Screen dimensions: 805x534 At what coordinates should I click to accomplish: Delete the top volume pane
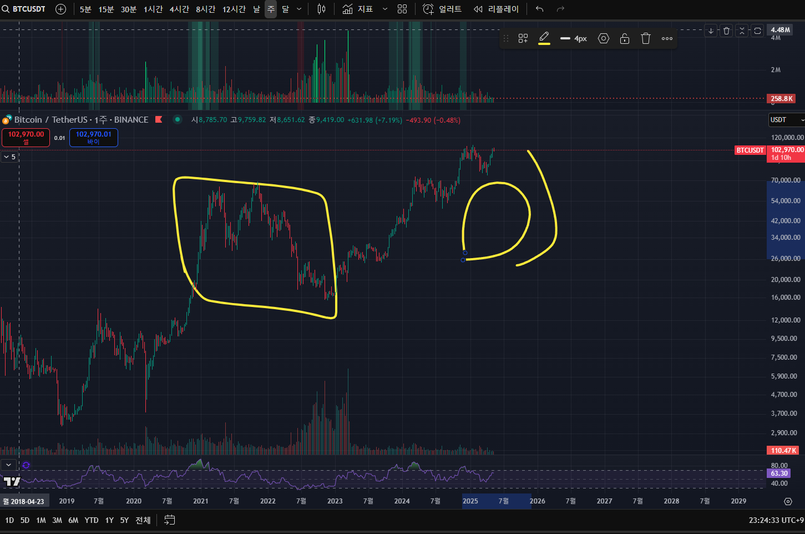pos(726,31)
